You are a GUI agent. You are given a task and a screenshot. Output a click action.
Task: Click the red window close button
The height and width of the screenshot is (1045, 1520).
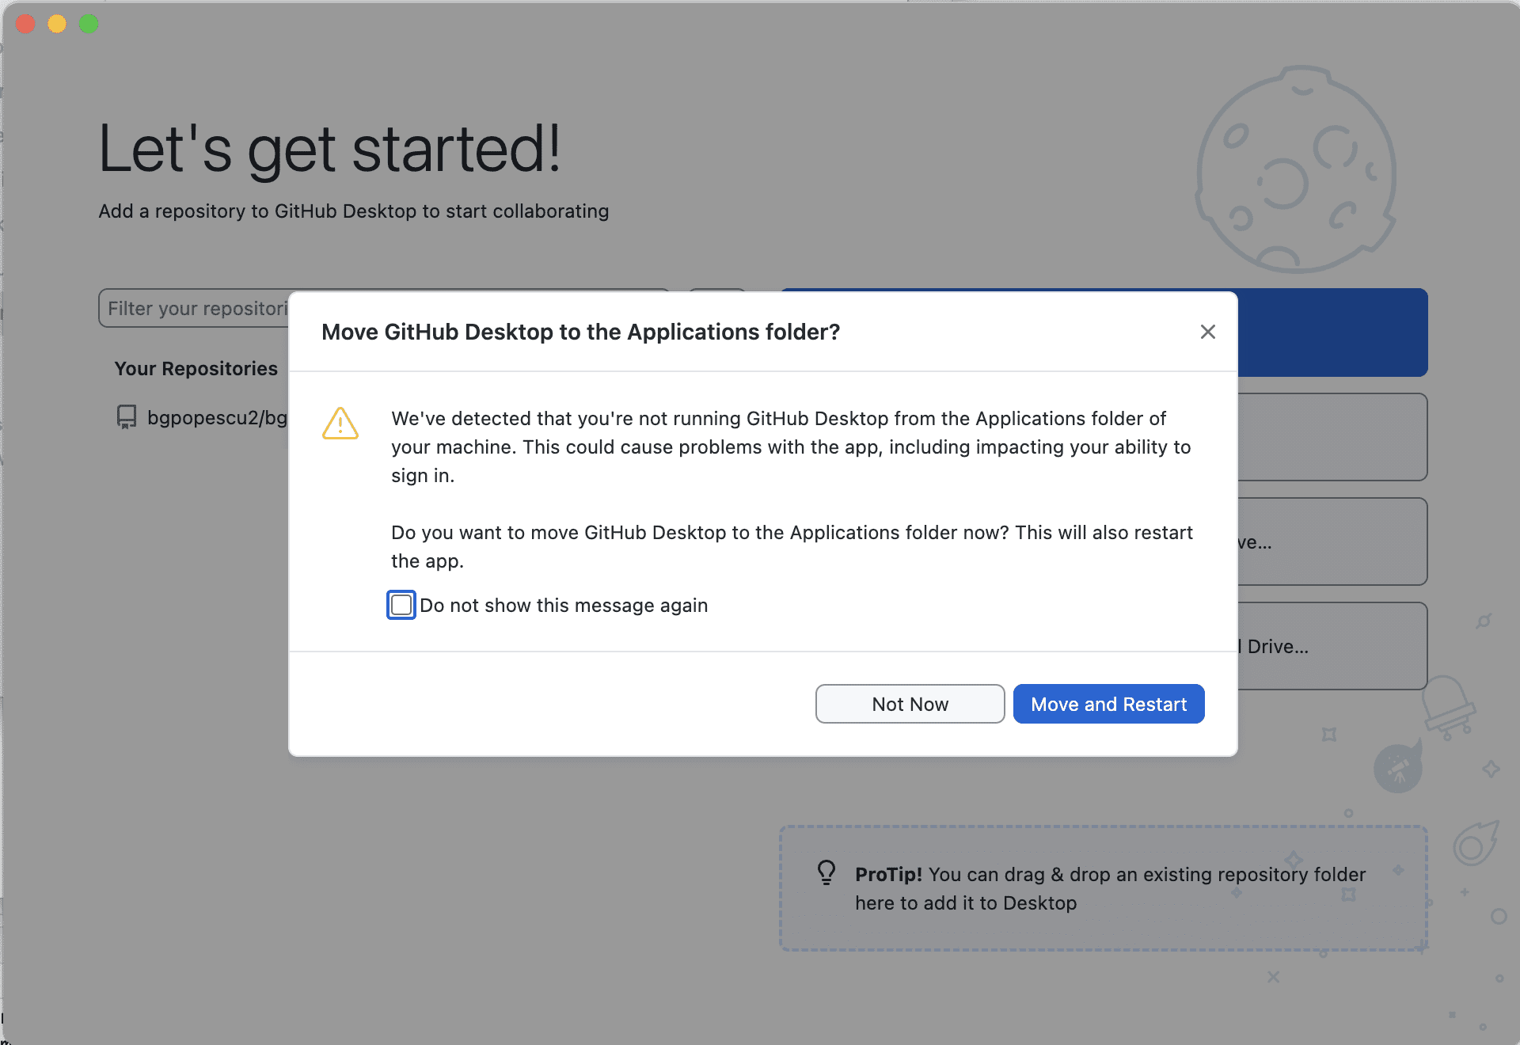[25, 24]
